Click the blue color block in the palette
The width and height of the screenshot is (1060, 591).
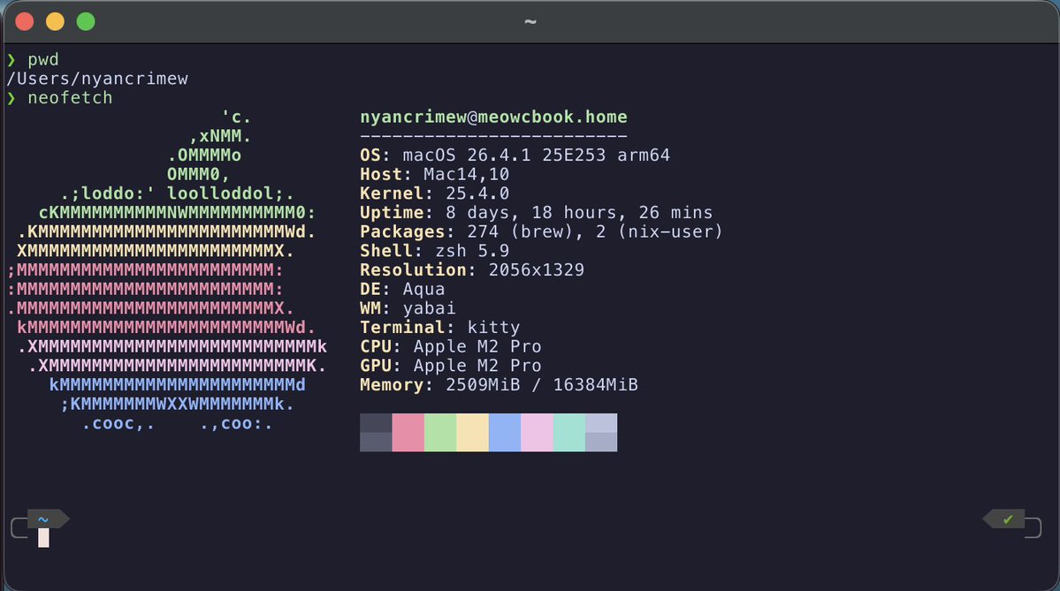point(504,432)
